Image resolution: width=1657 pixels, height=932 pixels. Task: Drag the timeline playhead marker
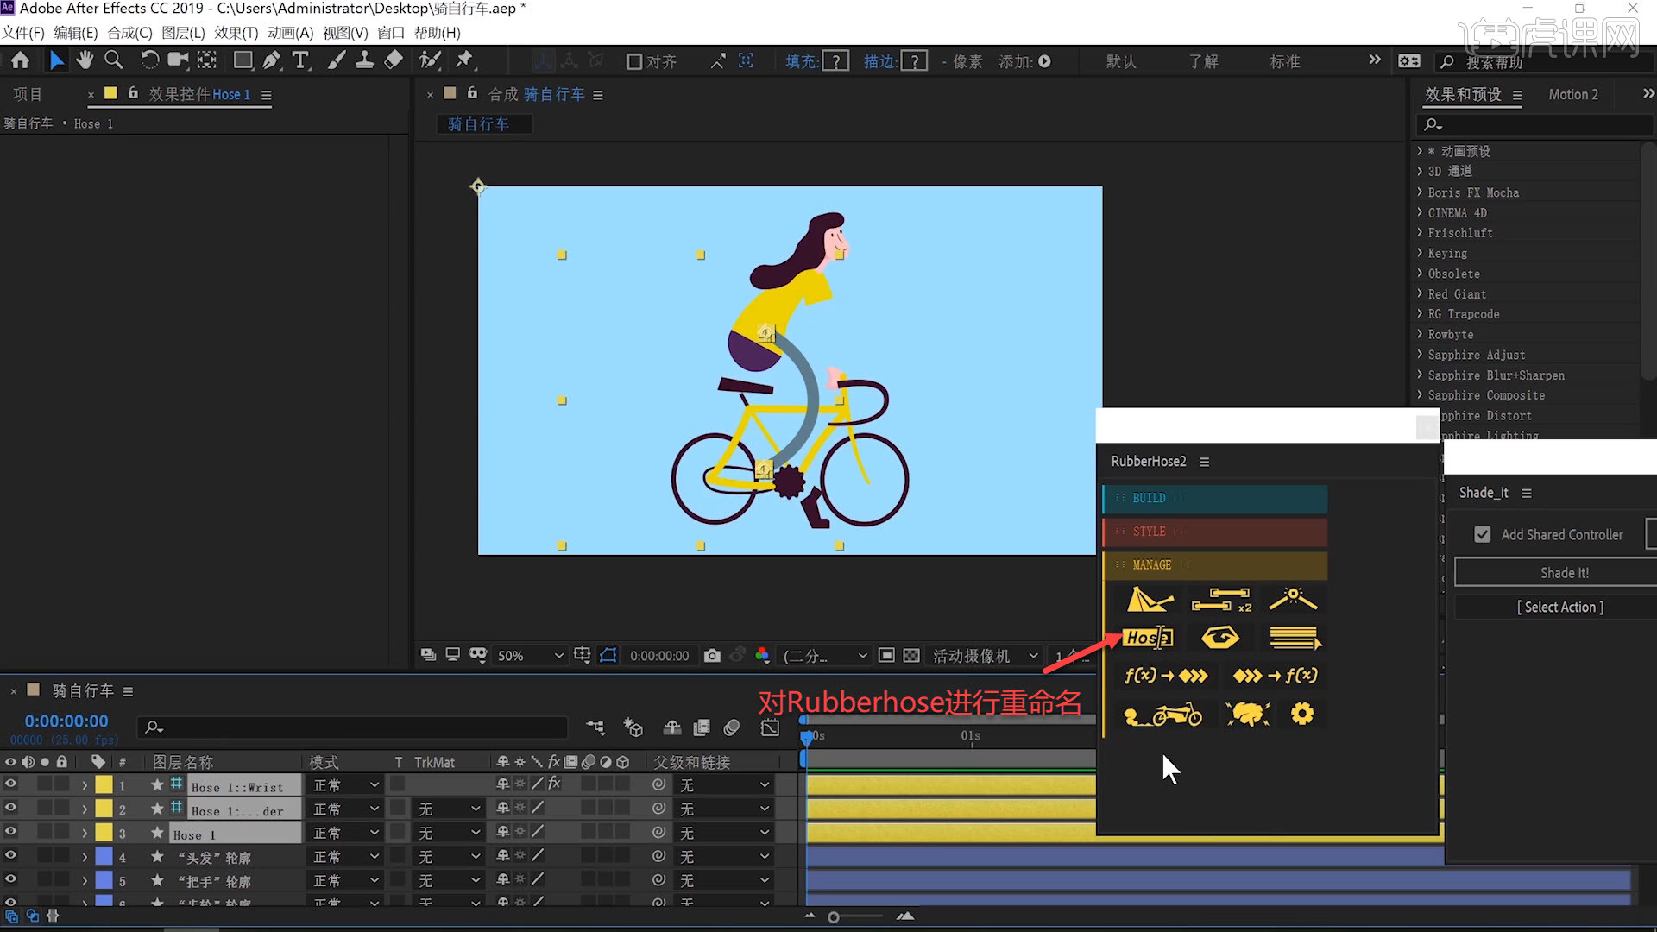(806, 738)
